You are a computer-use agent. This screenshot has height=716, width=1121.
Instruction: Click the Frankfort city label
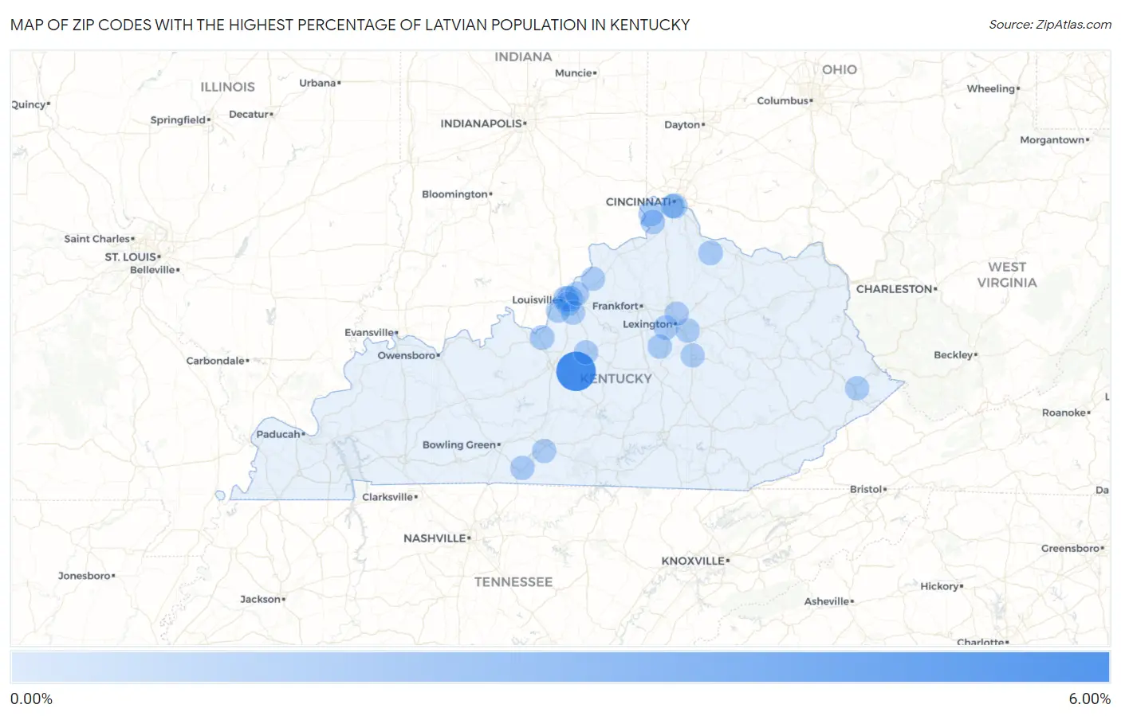pos(616,306)
